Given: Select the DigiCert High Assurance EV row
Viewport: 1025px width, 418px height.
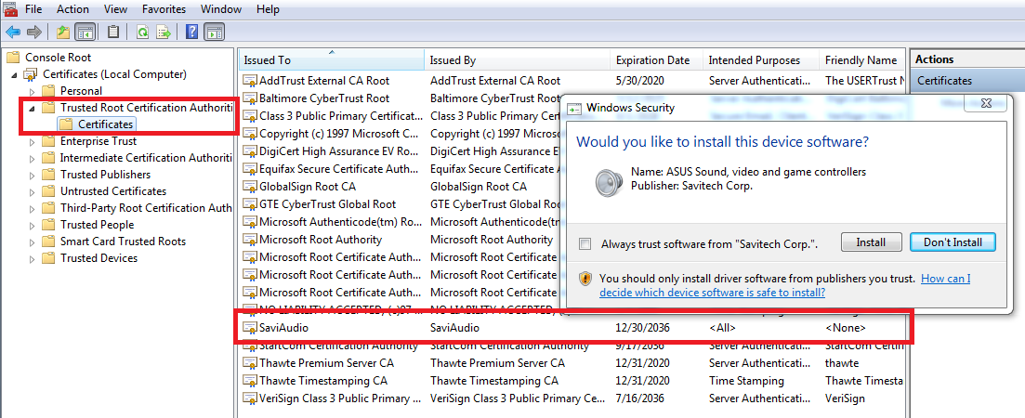Looking at the screenshot, I should coord(399,151).
